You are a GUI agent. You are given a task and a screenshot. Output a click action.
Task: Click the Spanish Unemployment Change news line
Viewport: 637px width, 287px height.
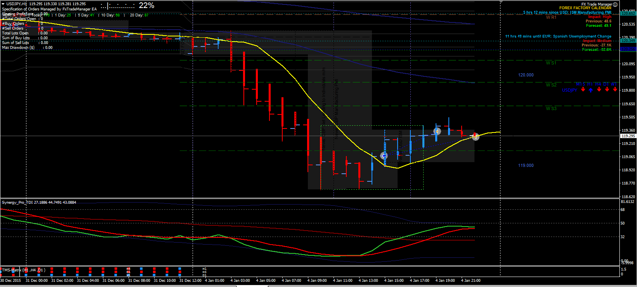tap(558, 36)
